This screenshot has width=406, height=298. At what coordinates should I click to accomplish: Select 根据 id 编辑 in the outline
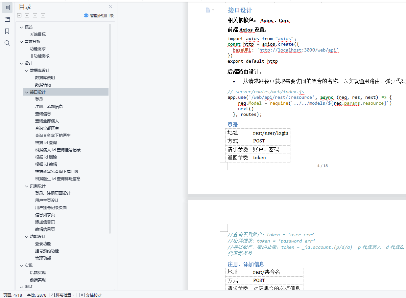46,164
